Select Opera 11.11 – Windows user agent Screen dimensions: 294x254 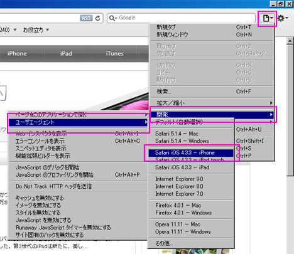pyautogui.click(x=191, y=232)
